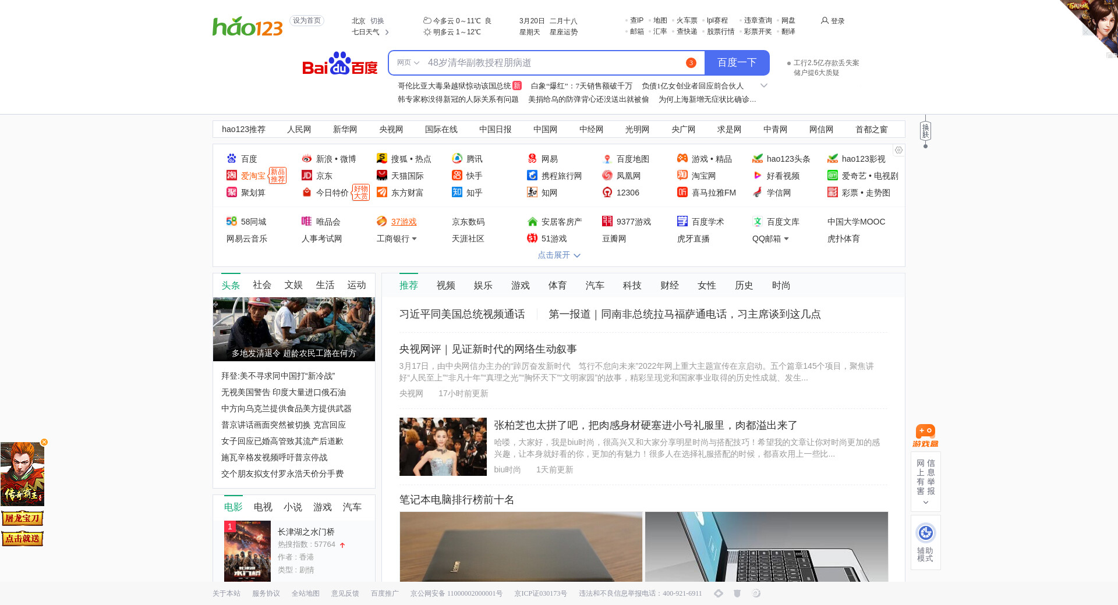The width and height of the screenshot is (1118, 605).
Task: Click the login user icon
Action: pos(825,21)
